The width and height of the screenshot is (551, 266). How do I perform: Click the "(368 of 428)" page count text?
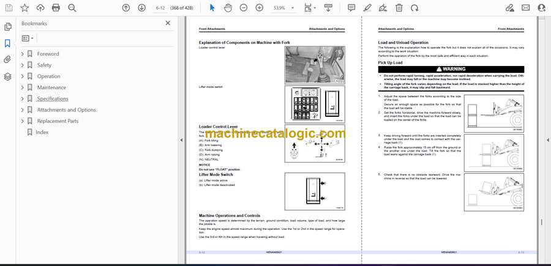click(181, 8)
